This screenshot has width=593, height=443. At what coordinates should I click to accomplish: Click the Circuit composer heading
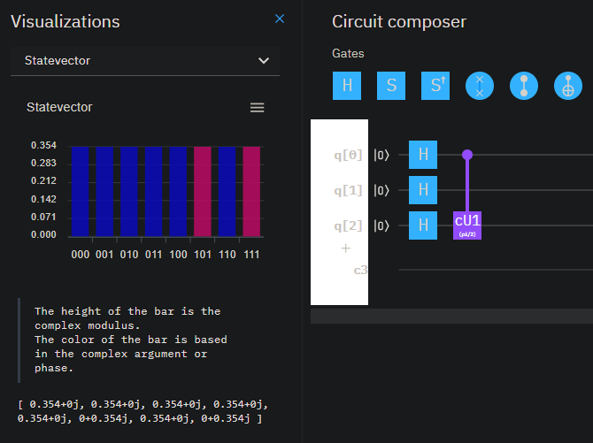click(x=399, y=22)
